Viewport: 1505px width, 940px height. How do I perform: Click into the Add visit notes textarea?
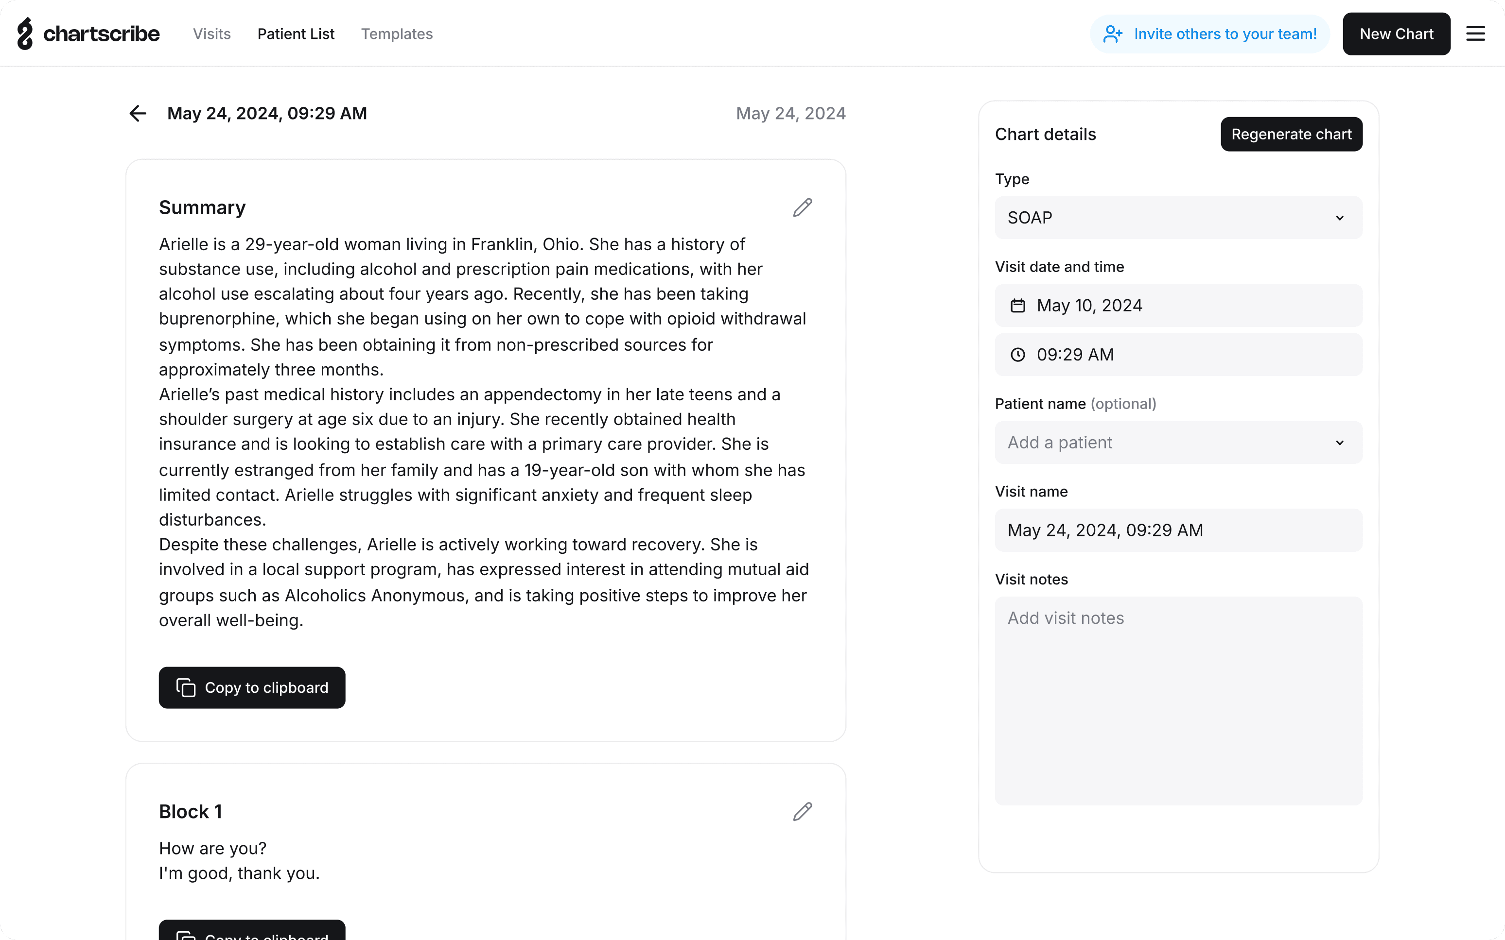[1178, 701]
